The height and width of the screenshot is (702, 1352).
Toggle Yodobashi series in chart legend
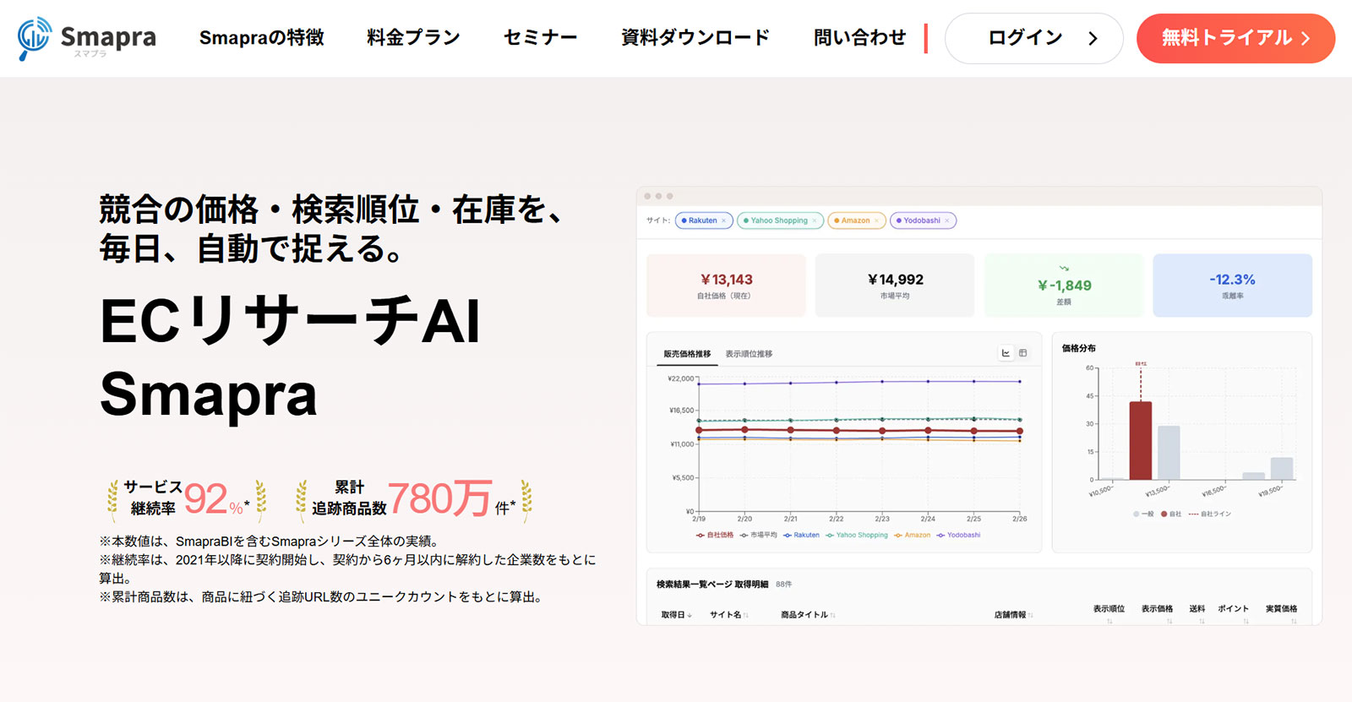pos(958,535)
